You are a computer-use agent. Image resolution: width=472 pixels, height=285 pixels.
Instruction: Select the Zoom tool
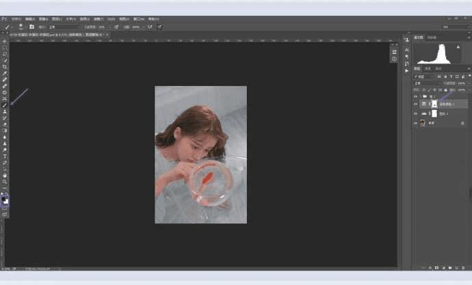(x=5, y=182)
